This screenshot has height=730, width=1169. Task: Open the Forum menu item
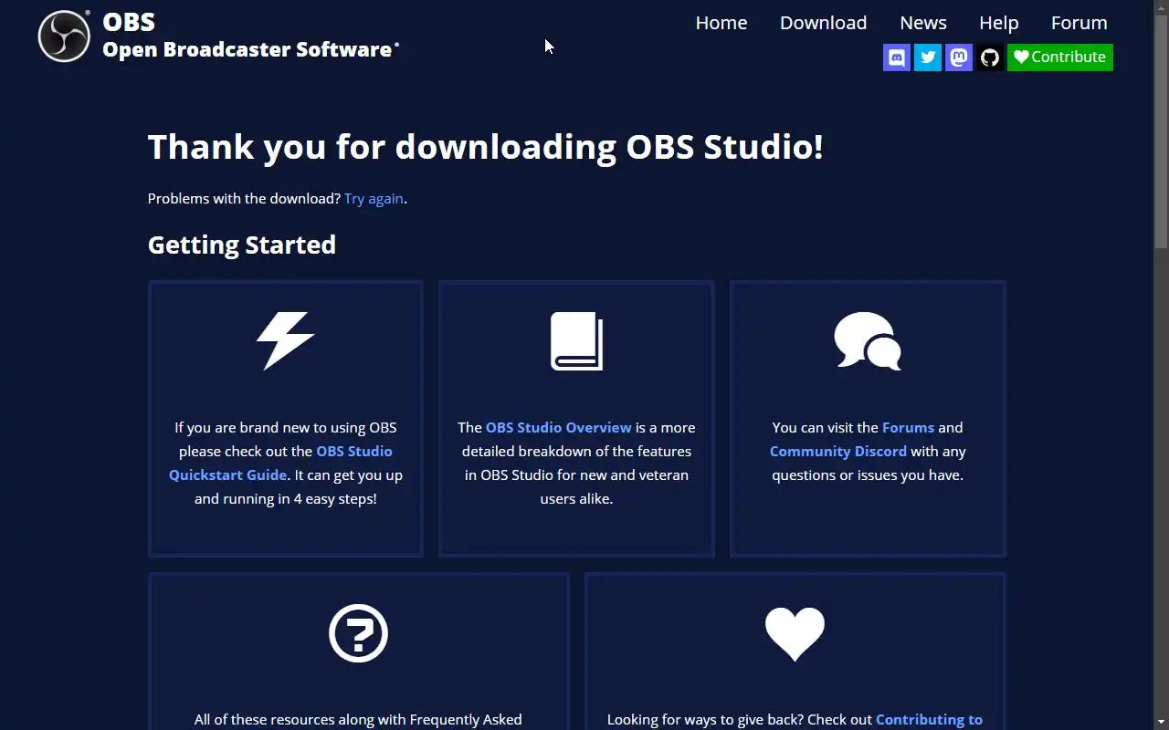1079,23
